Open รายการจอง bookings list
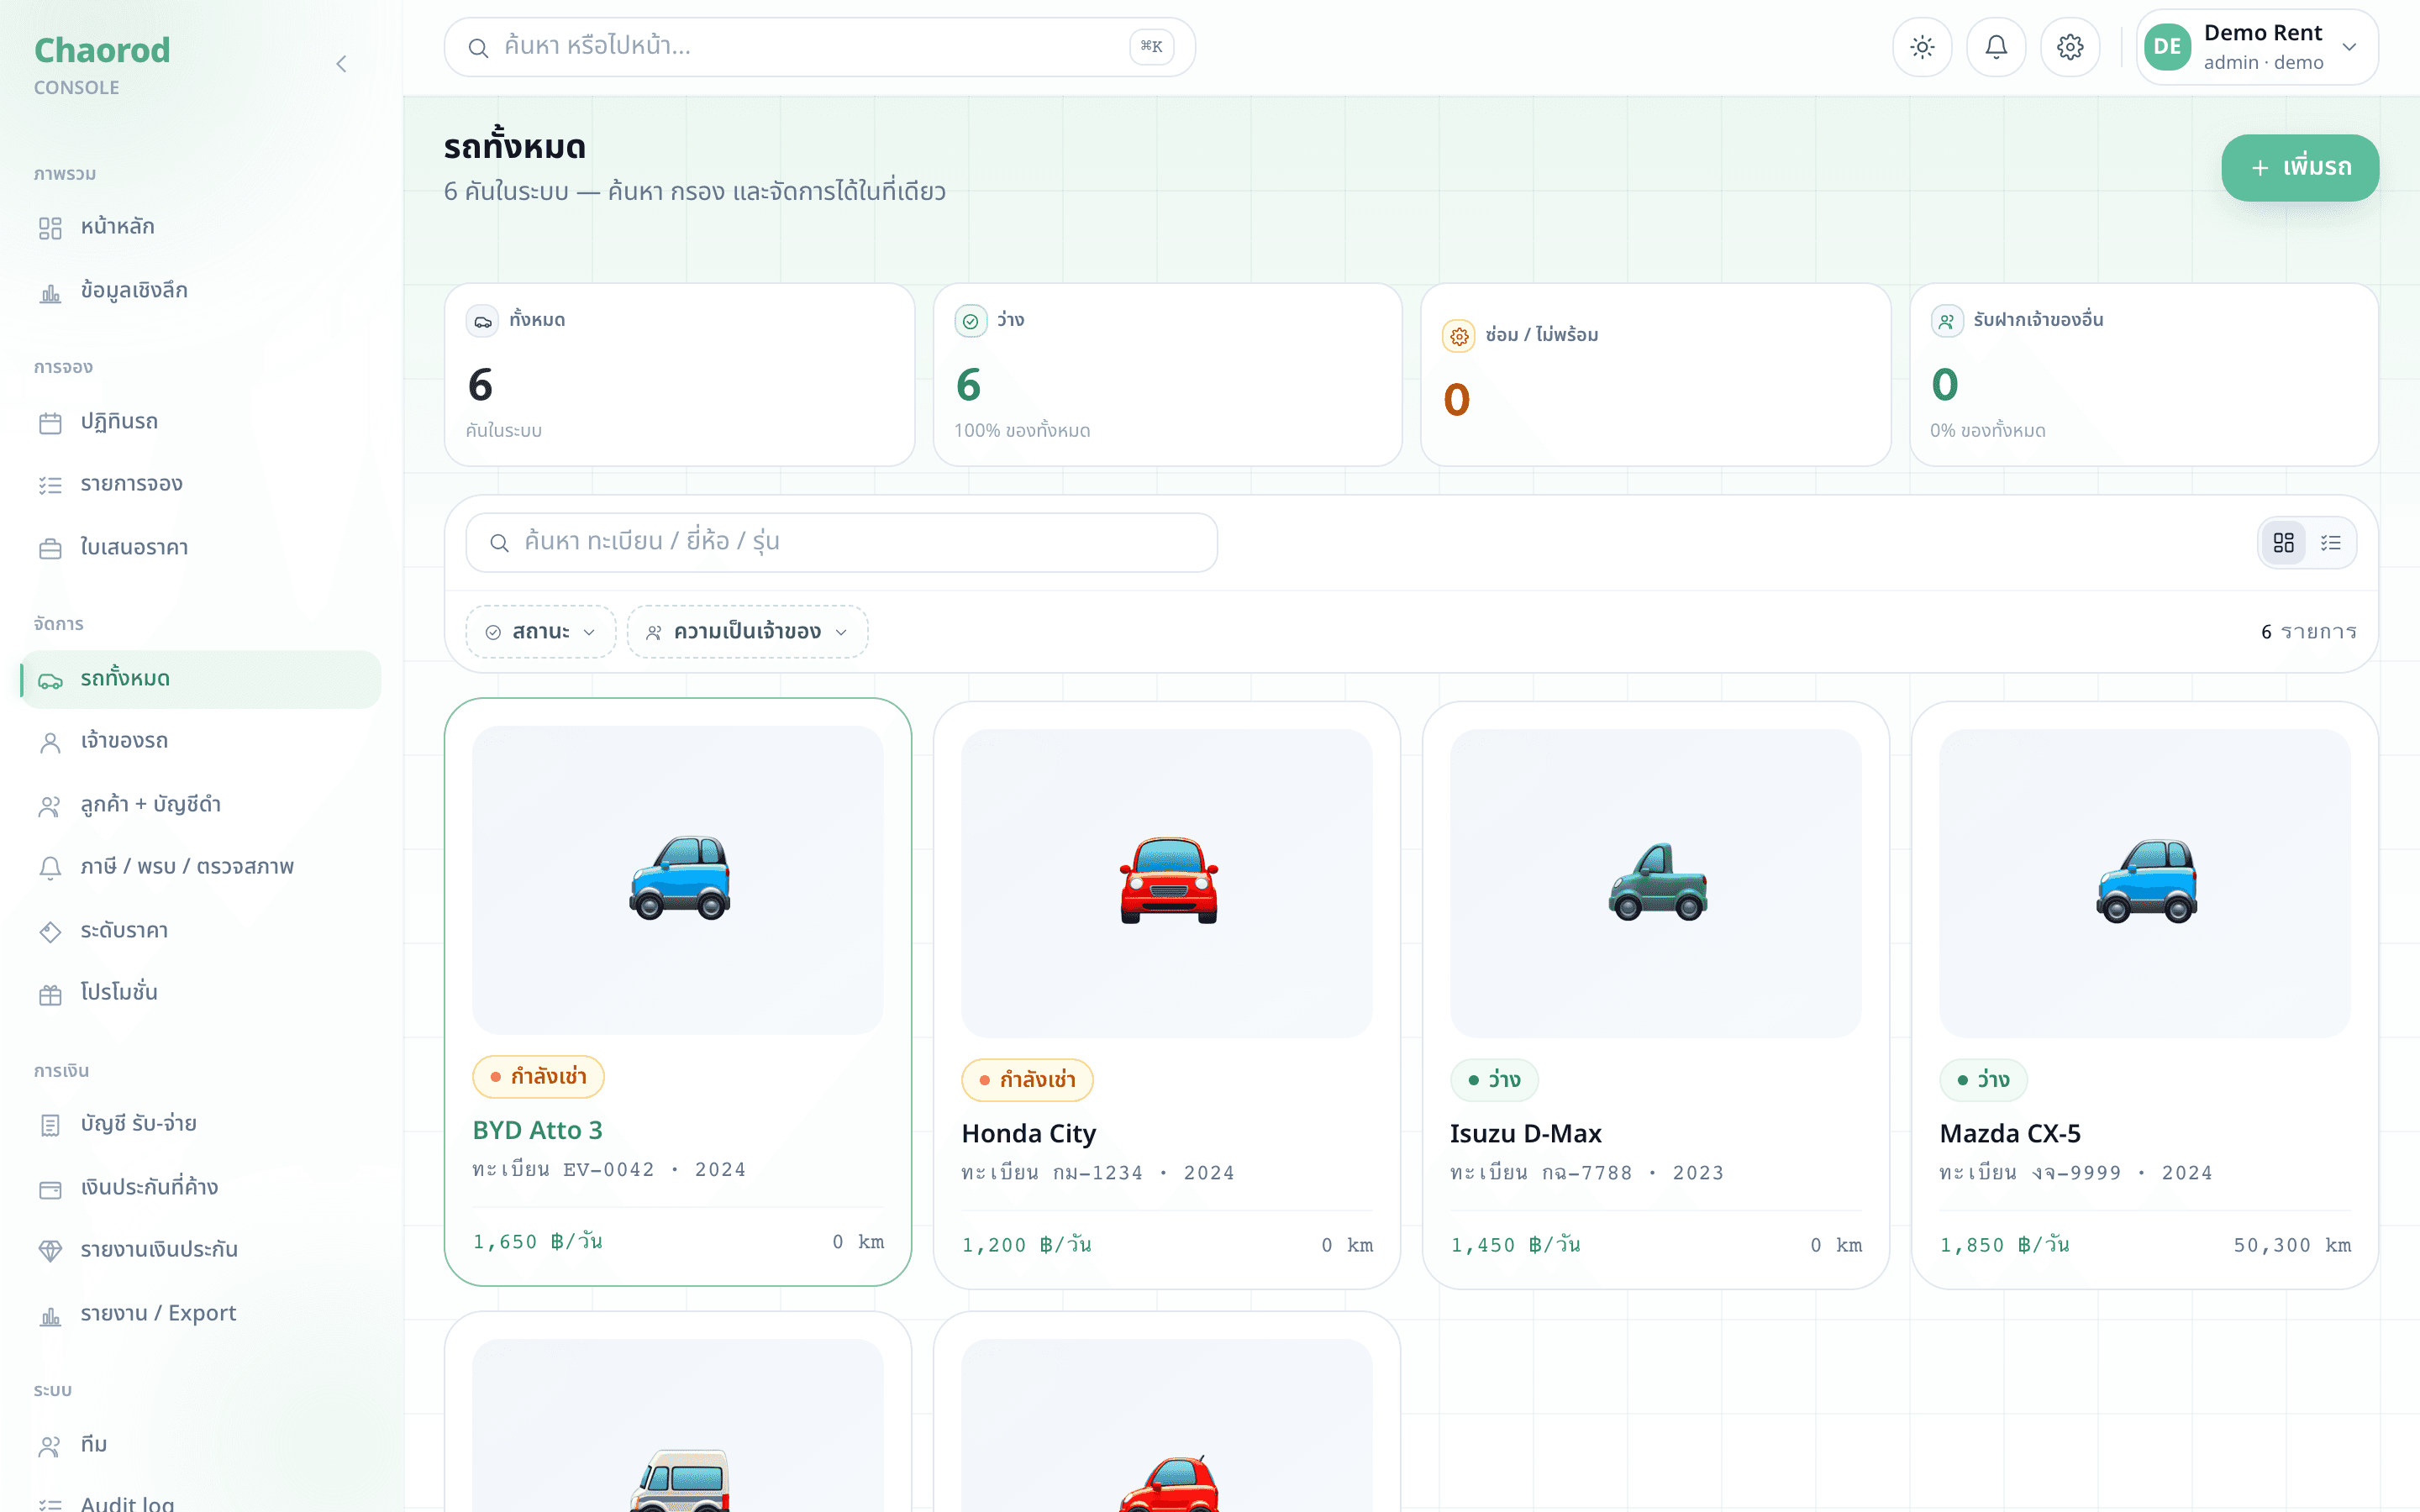Image resolution: width=2420 pixels, height=1512 pixels. tap(200, 484)
